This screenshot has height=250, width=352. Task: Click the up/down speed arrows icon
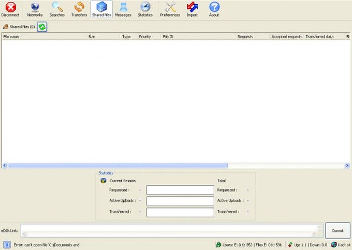[x=290, y=245]
